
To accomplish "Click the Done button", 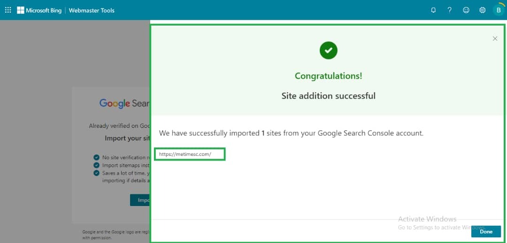I will coord(486,231).
